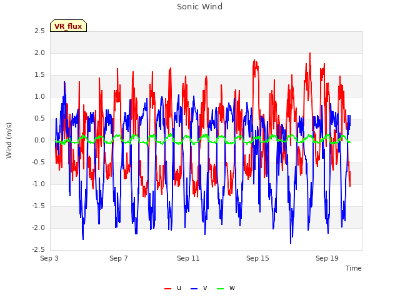Image resolution: width=400 pixels, height=300 pixels.
Task: Click the 1.0 y-axis tick label
Action: (x=40, y=97)
